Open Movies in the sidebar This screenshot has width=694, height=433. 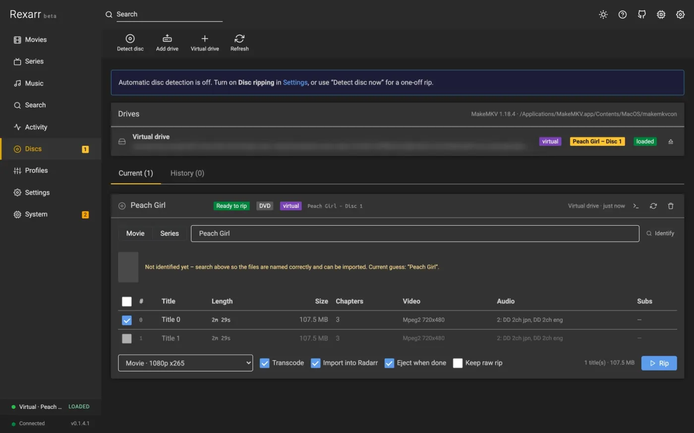point(51,40)
